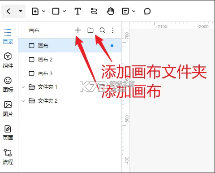Add a canvas folder icon
Viewport: 215px width, 173px height.
pos(90,30)
